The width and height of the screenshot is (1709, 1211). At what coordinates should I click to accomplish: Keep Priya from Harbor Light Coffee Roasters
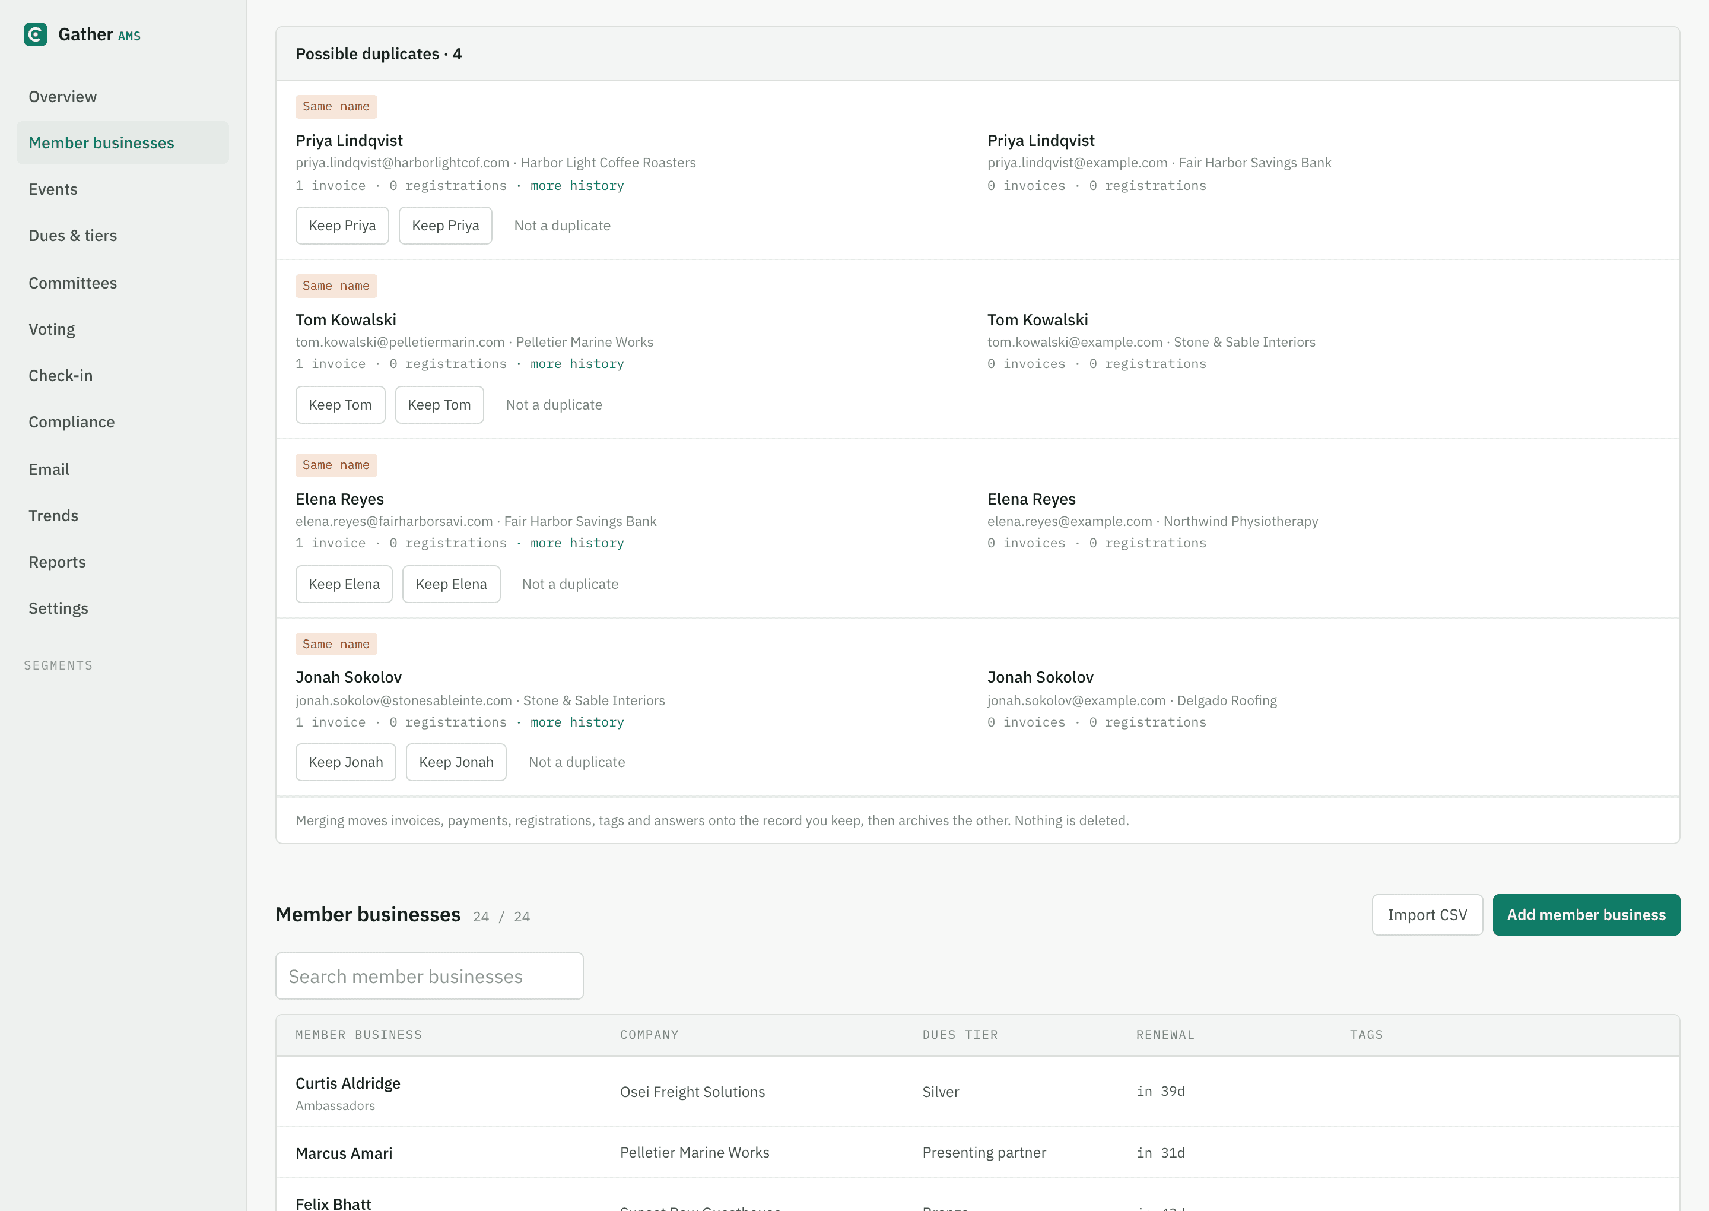click(x=342, y=225)
